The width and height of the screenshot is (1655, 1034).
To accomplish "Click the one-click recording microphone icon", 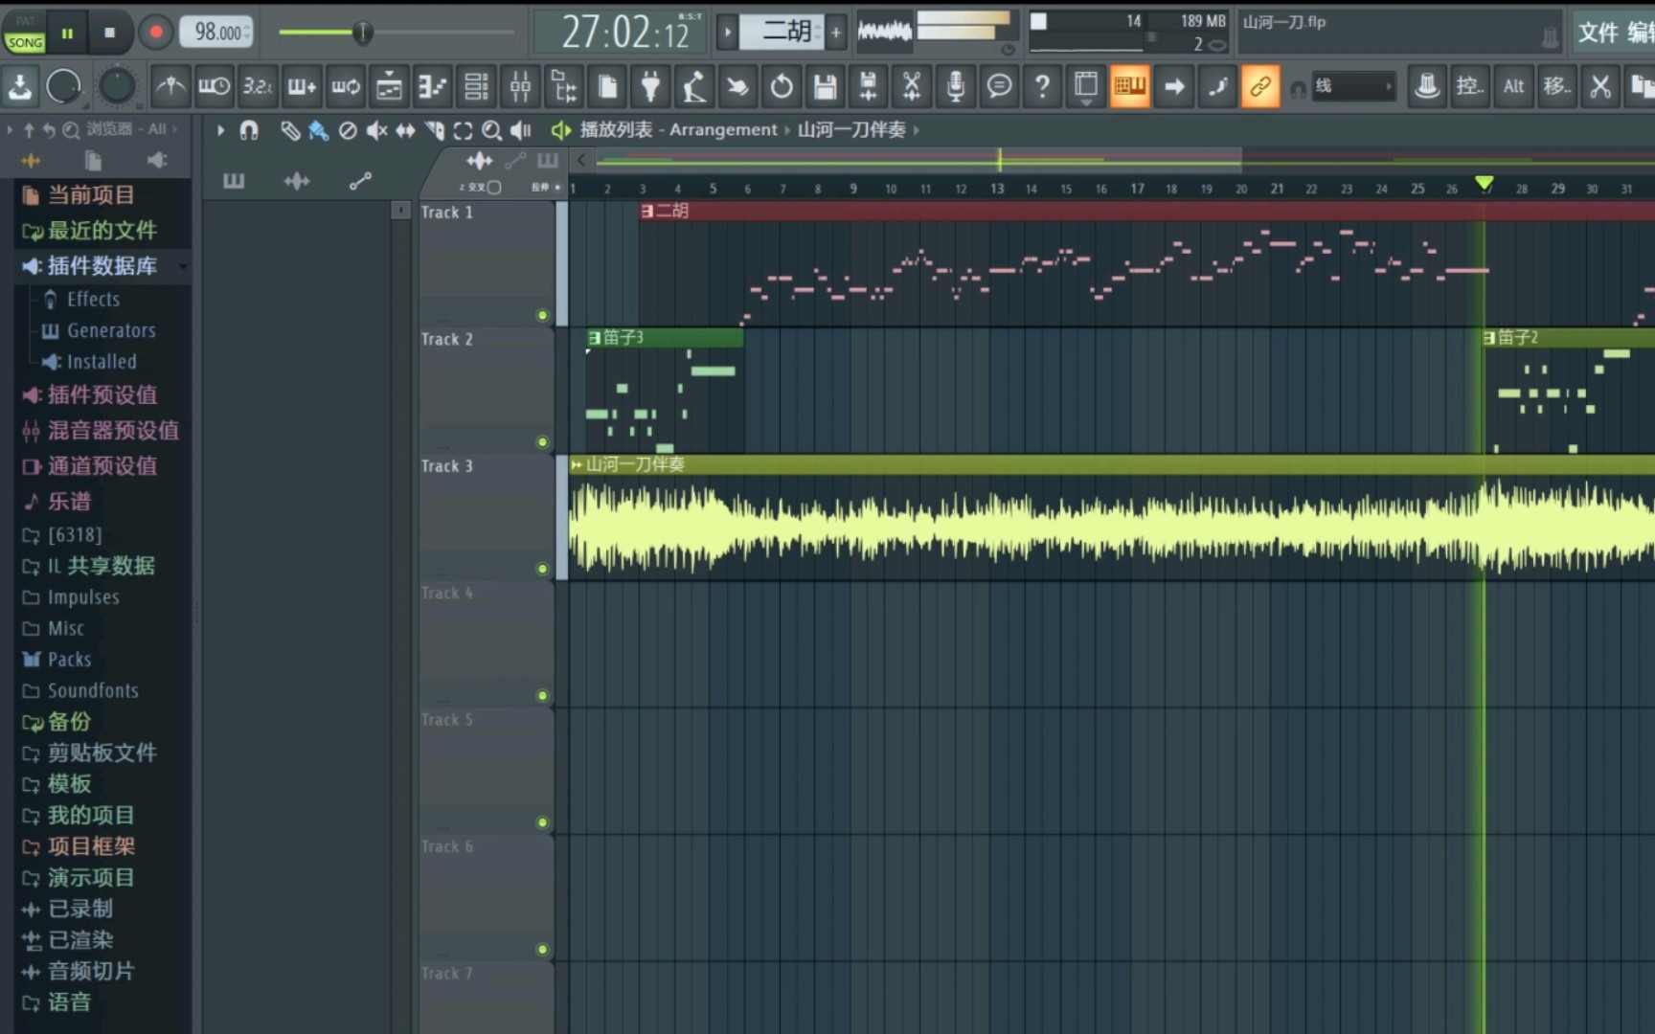I will 955,87.
